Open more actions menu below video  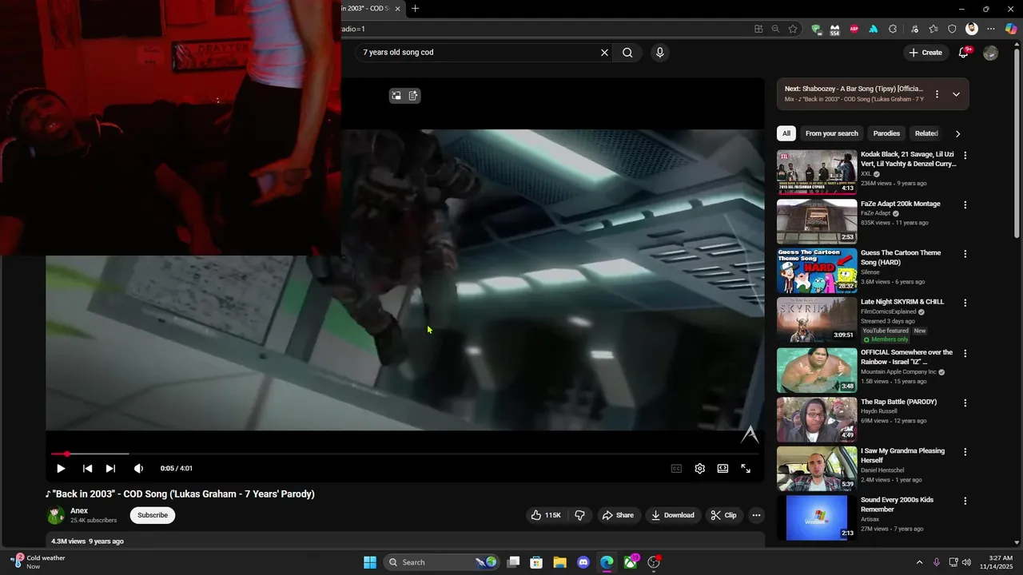(x=756, y=515)
